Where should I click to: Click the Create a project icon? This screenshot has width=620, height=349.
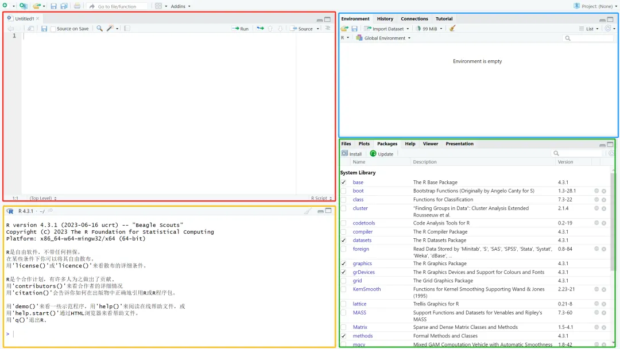(24, 6)
